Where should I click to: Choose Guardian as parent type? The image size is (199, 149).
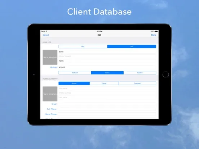pos(137,83)
